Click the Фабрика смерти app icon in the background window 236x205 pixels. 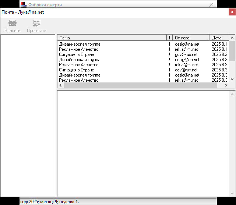(x=24, y=4)
